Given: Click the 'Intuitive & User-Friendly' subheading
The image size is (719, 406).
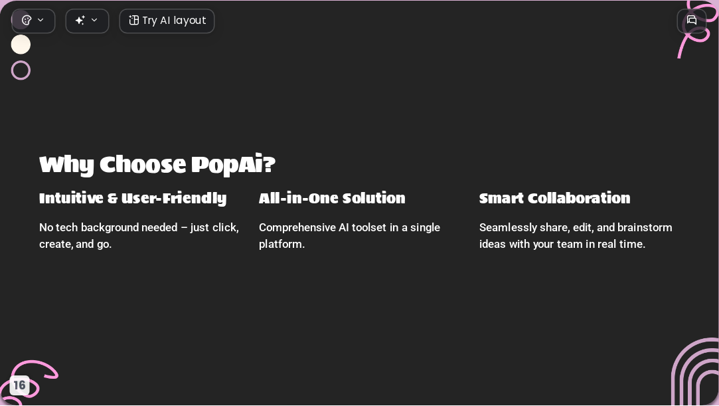Looking at the screenshot, I should pyautogui.click(x=133, y=198).
